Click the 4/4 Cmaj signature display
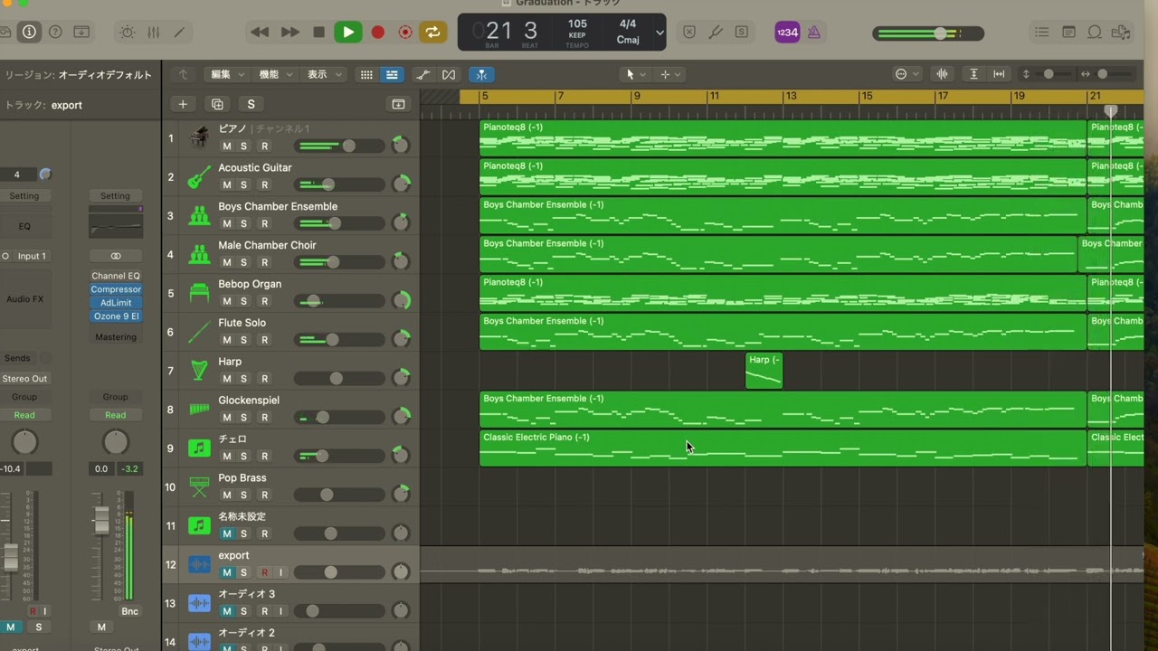1158x651 pixels. point(628,33)
